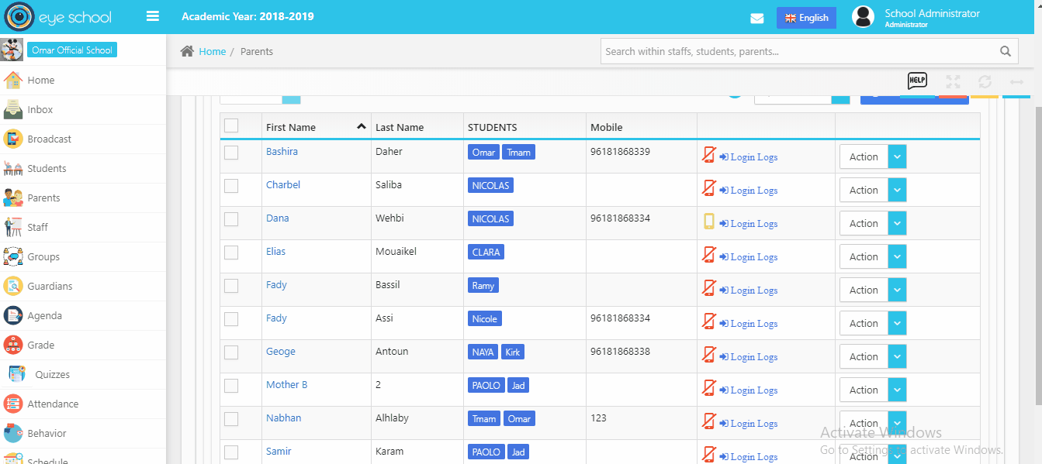The image size is (1042, 464).
Task: Open the Bashira parent name link
Action: coord(282,152)
